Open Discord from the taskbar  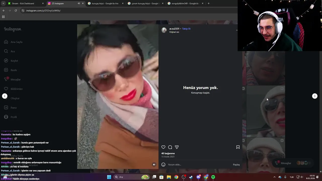pyautogui.click(x=198, y=177)
